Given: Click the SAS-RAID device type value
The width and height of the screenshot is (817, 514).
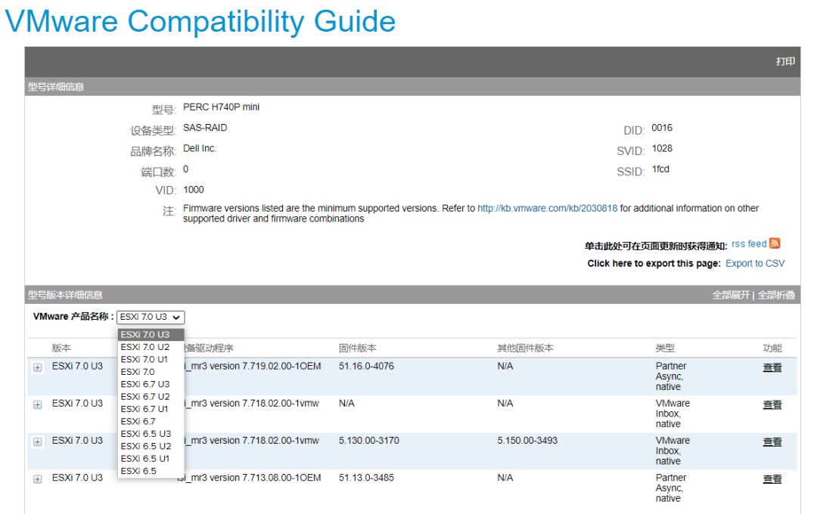Looking at the screenshot, I should [205, 128].
